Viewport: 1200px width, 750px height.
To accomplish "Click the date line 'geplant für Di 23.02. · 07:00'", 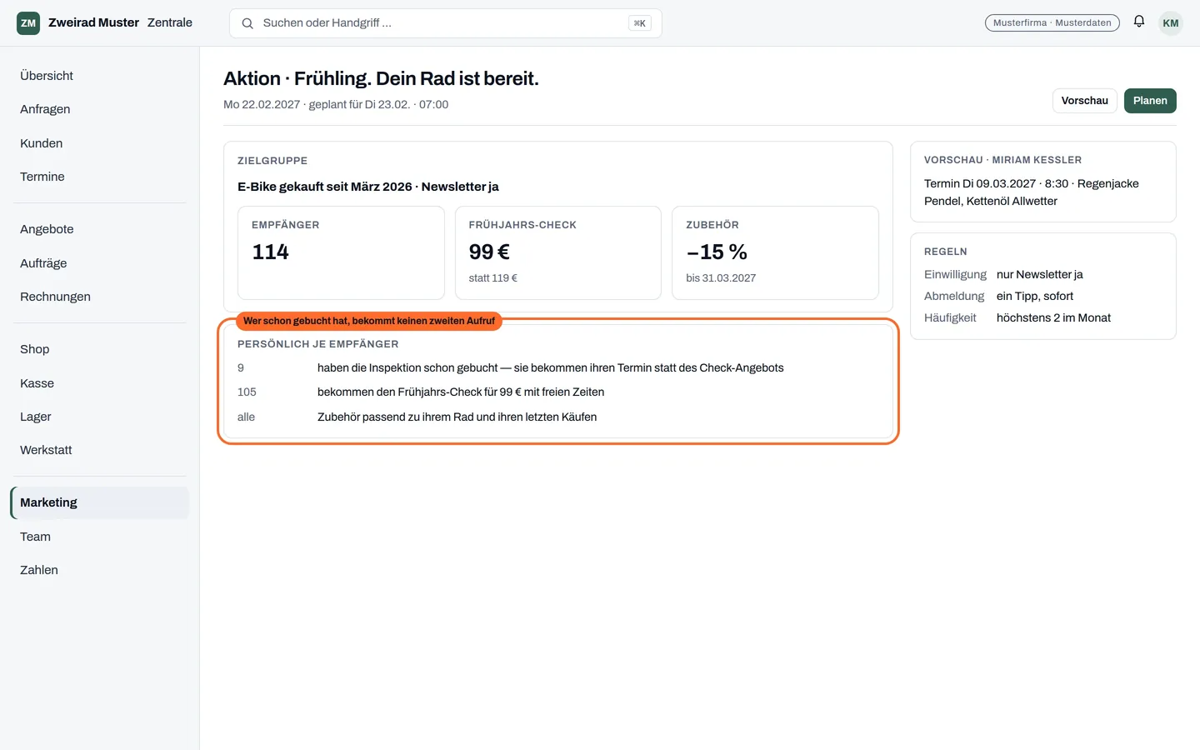I will 378,104.
